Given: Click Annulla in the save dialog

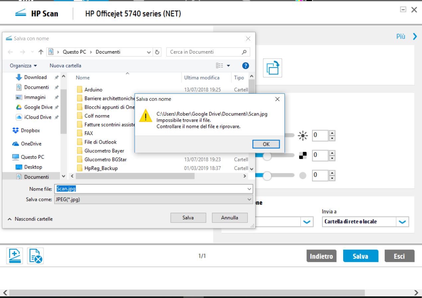Looking at the screenshot, I should 230,218.
